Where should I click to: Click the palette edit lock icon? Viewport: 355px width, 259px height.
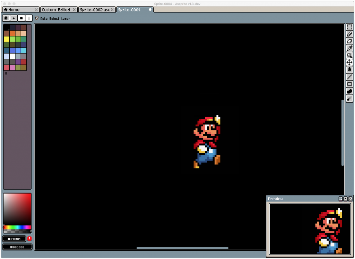(x=6, y=18)
